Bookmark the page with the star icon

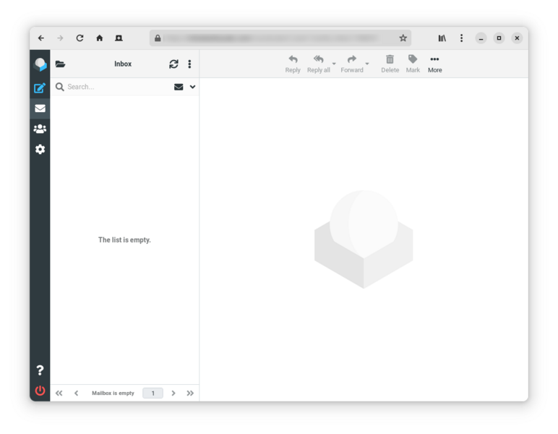403,38
